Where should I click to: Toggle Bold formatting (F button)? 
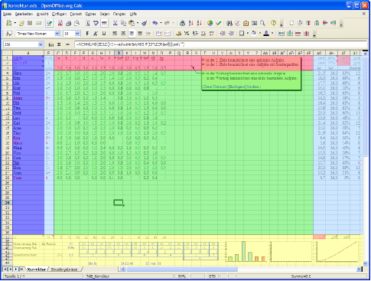click(x=87, y=34)
